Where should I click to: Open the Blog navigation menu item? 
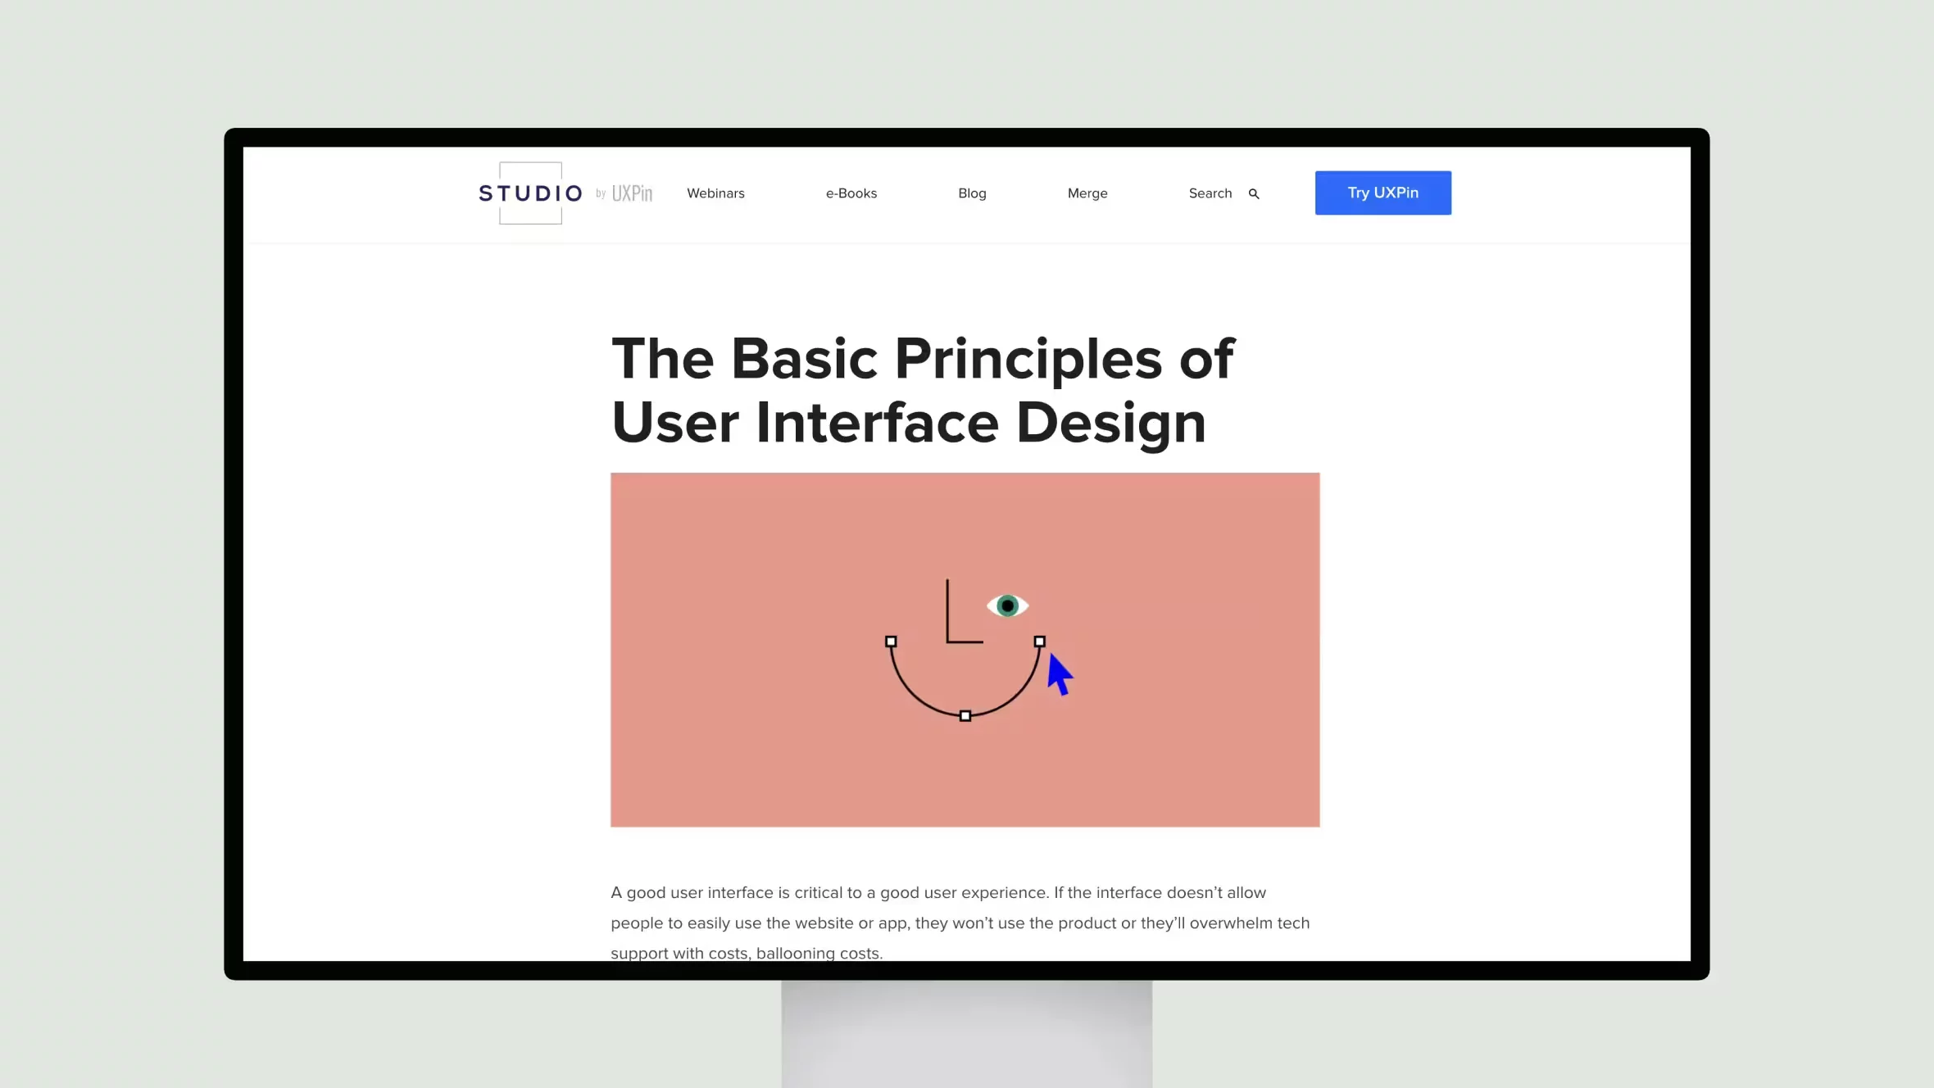[x=972, y=193]
